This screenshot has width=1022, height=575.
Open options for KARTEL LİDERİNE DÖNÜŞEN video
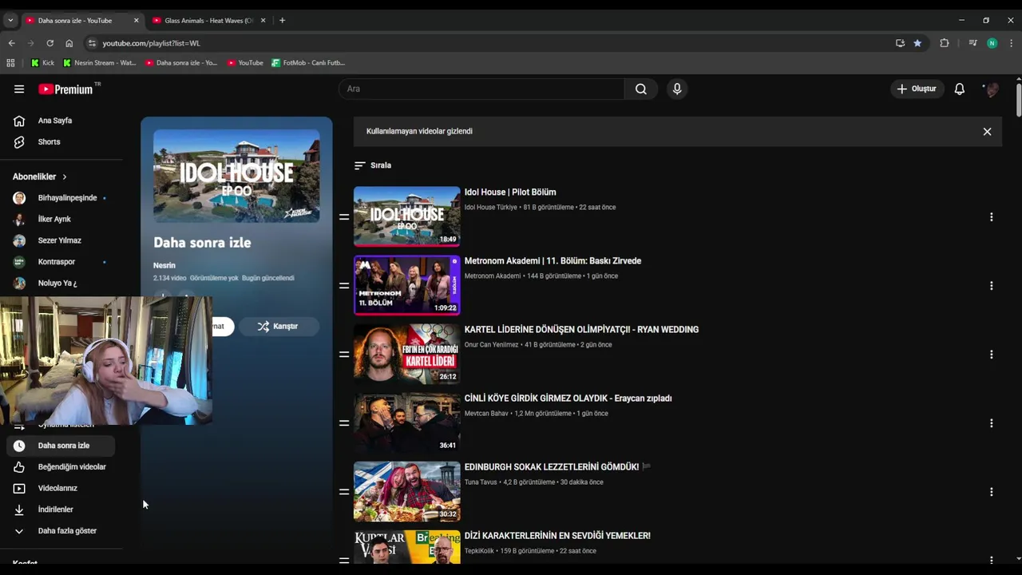[x=991, y=354]
